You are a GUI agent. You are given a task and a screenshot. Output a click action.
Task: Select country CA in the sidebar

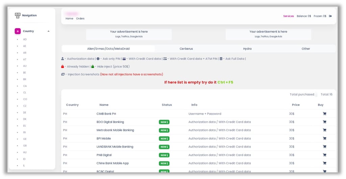(25, 86)
